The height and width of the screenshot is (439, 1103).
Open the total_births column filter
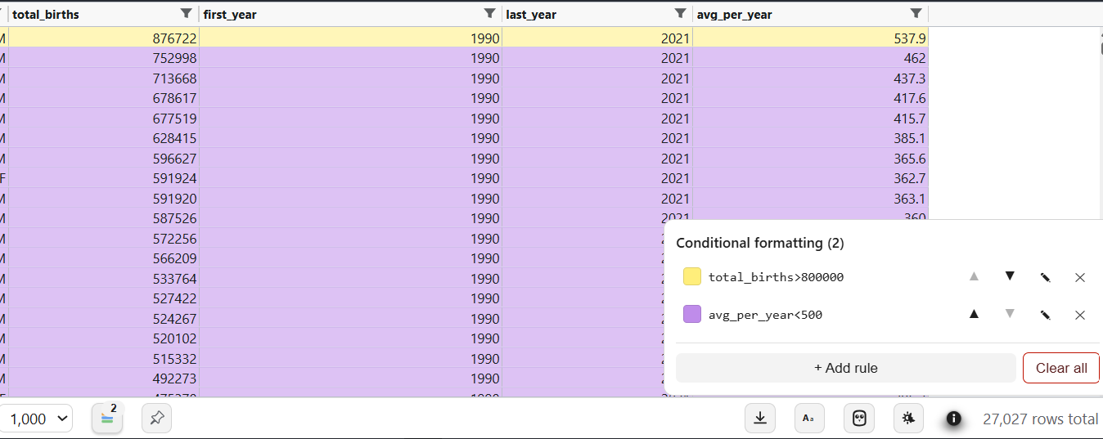pos(187,13)
